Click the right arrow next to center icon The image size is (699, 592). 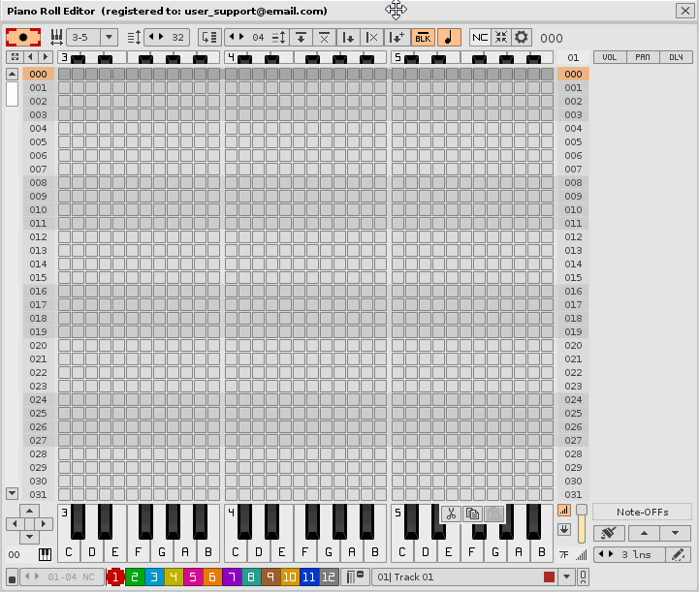tap(45, 57)
